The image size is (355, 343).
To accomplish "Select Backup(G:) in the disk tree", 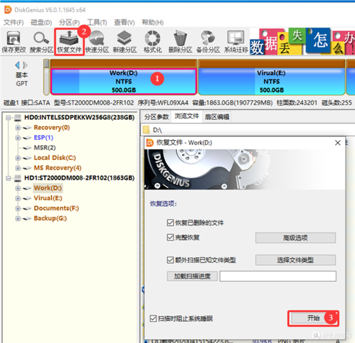I will coord(50,218).
